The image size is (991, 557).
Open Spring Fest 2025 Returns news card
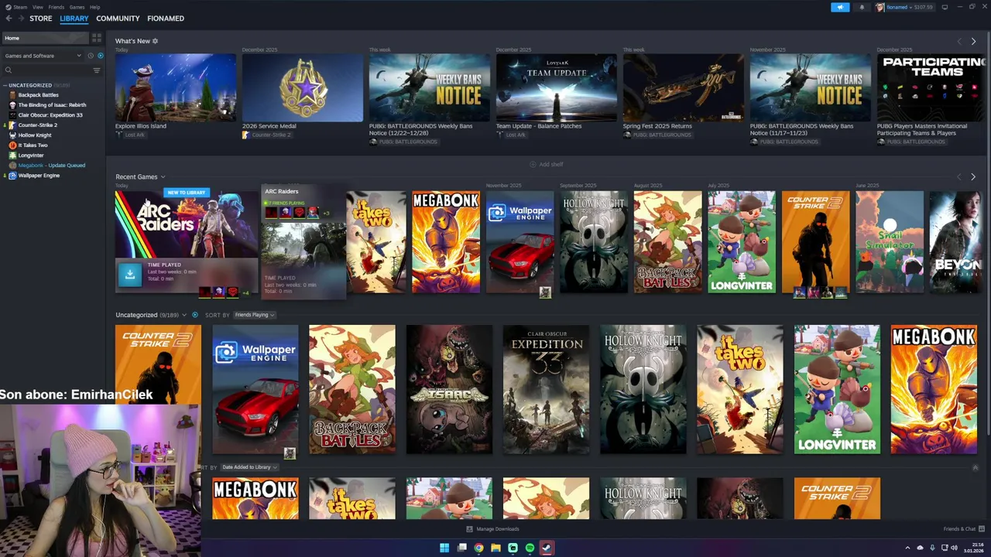coord(684,87)
